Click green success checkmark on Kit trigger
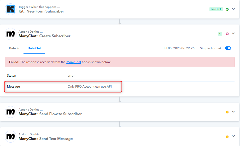This screenshot has height=146, width=240. (227, 9)
